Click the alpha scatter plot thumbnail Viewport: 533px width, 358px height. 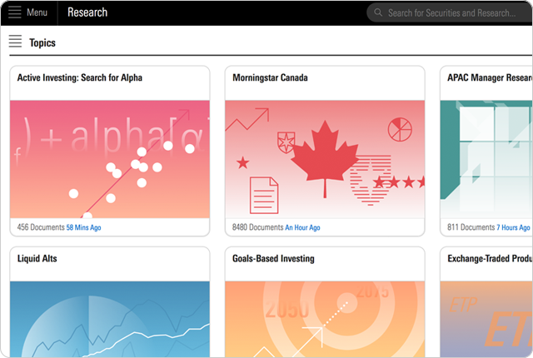(x=109, y=159)
